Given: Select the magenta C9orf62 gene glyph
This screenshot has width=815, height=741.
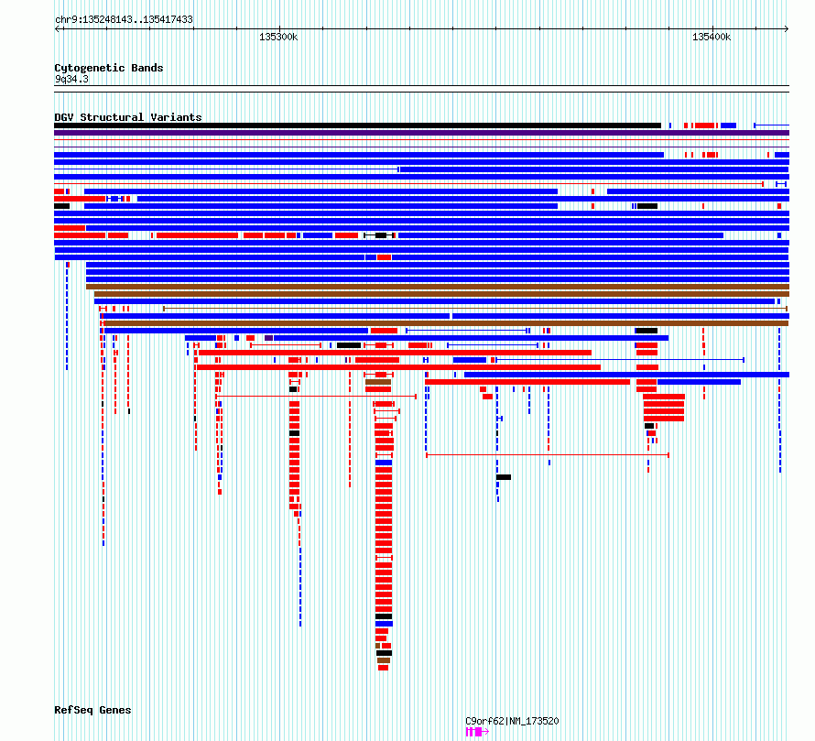Looking at the screenshot, I should click(x=477, y=732).
